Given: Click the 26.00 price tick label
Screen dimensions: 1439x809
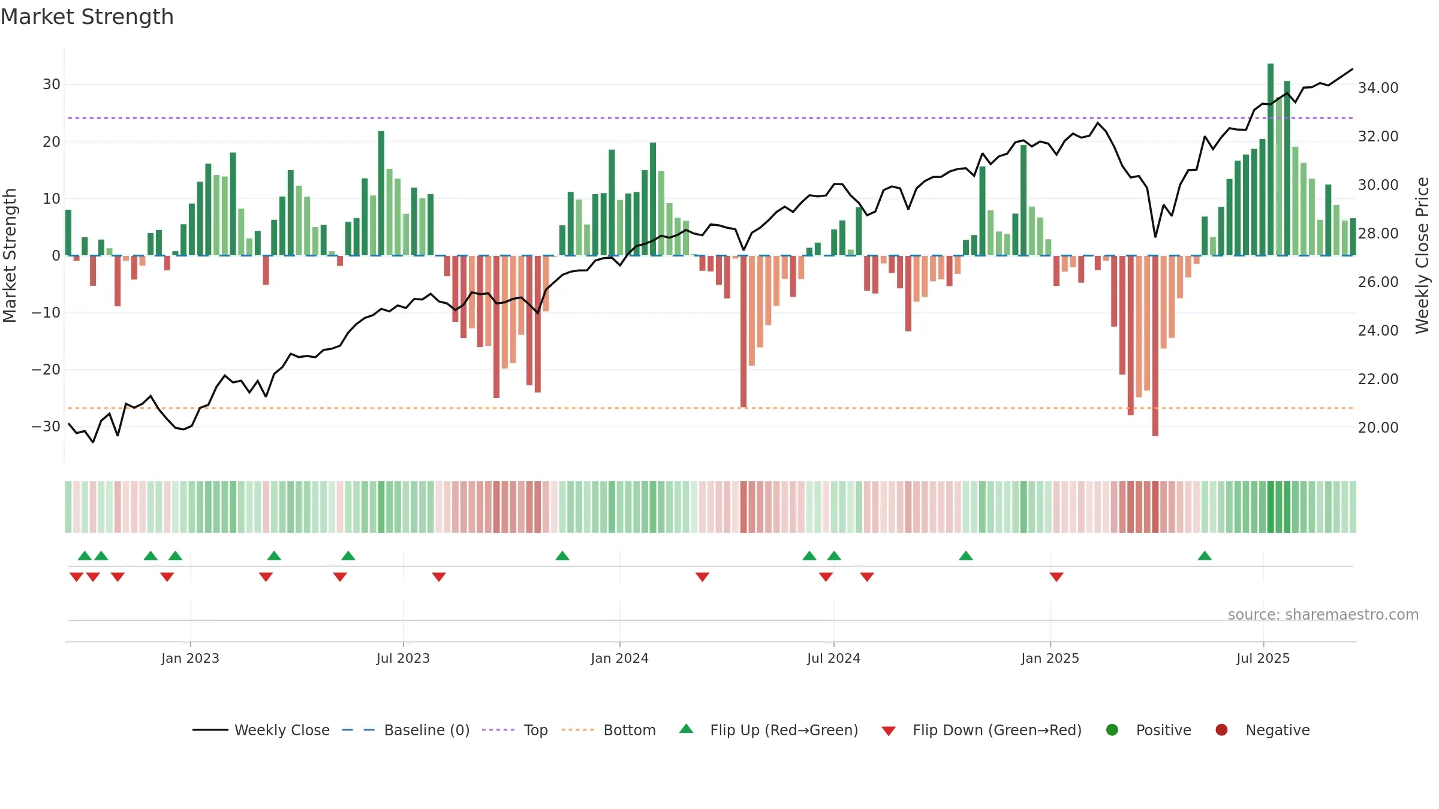Looking at the screenshot, I should point(1378,282).
